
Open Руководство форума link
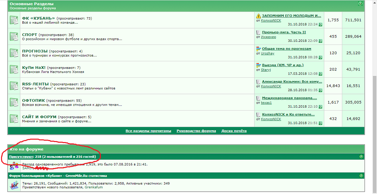196,131
